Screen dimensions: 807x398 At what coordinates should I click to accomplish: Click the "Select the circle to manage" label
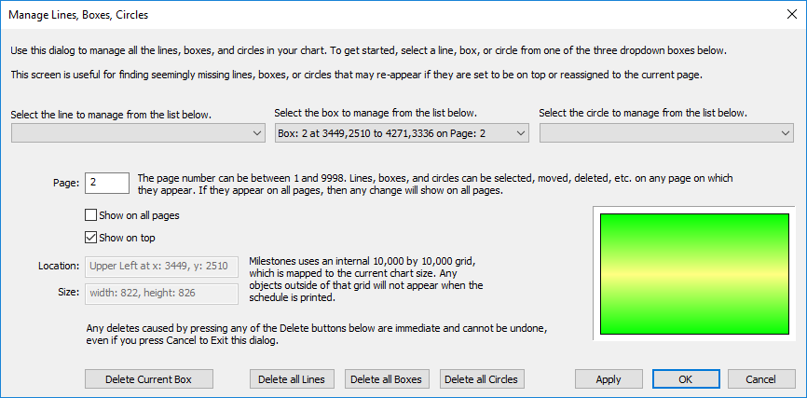[x=643, y=114]
